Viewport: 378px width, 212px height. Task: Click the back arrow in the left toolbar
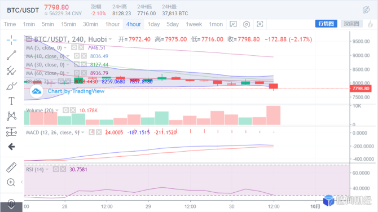pos(11,147)
